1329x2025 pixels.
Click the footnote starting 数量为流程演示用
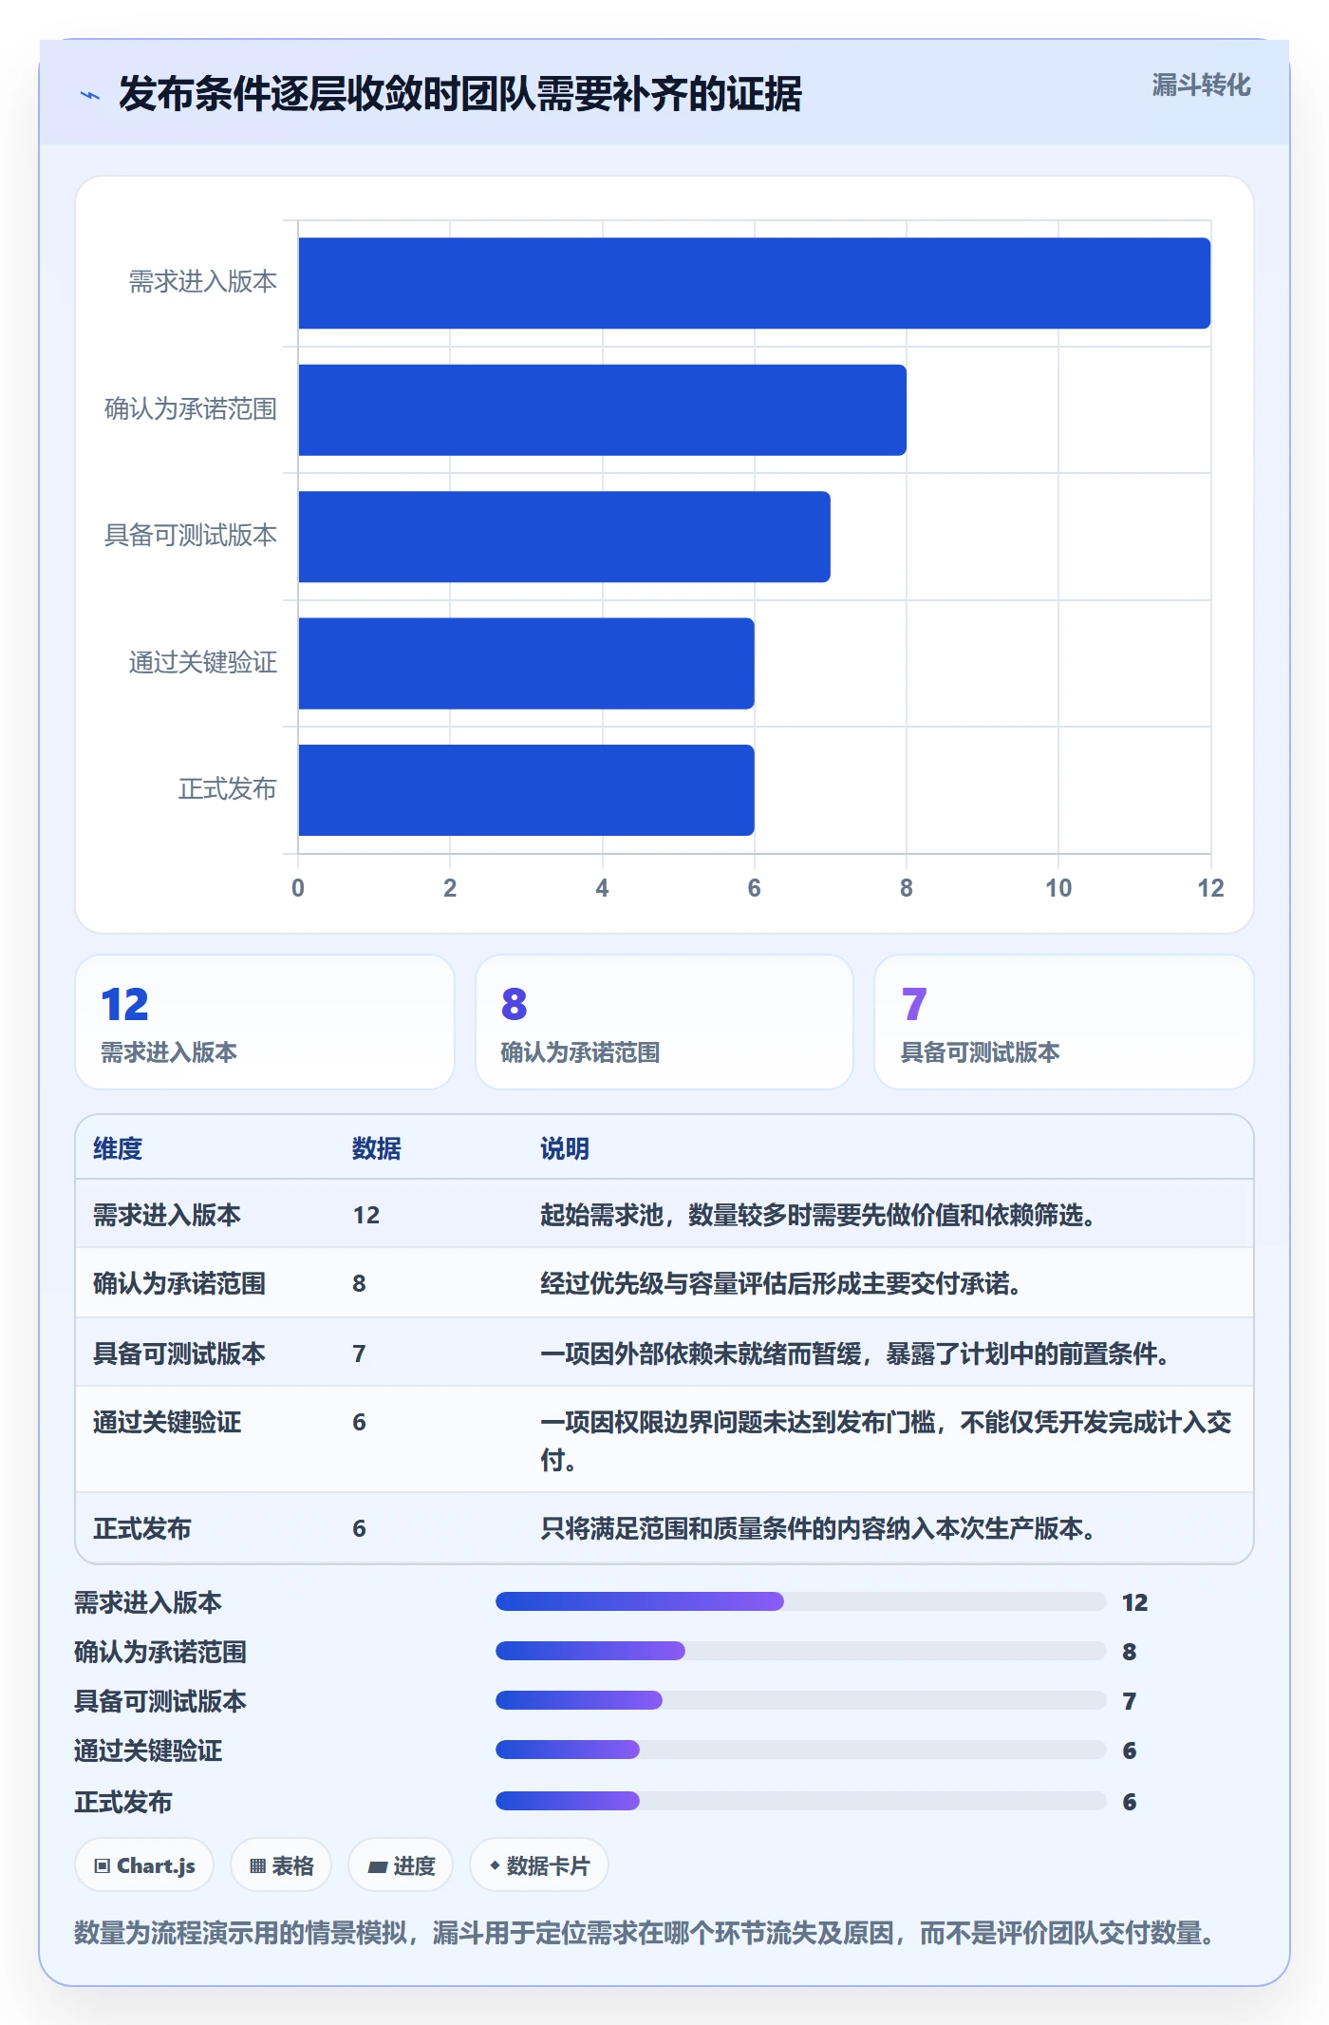[645, 1933]
